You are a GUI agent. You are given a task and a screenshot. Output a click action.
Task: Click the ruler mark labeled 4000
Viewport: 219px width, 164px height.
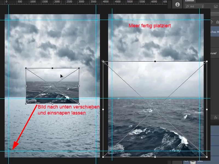106,2
